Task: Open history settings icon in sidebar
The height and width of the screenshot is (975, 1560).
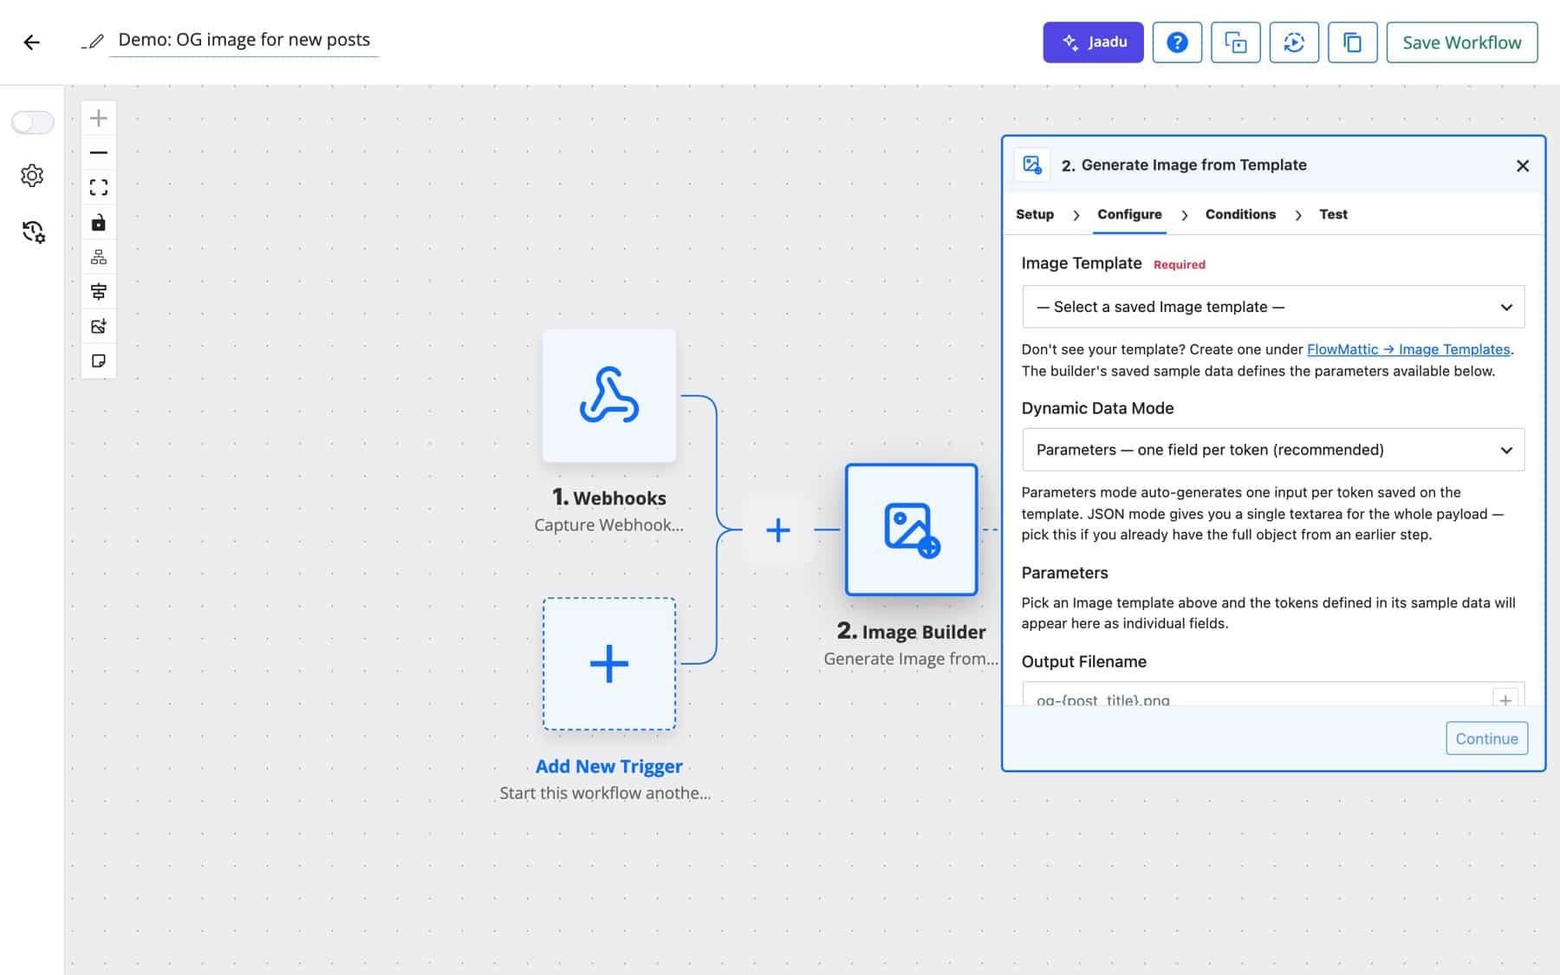Action: pos(33,231)
